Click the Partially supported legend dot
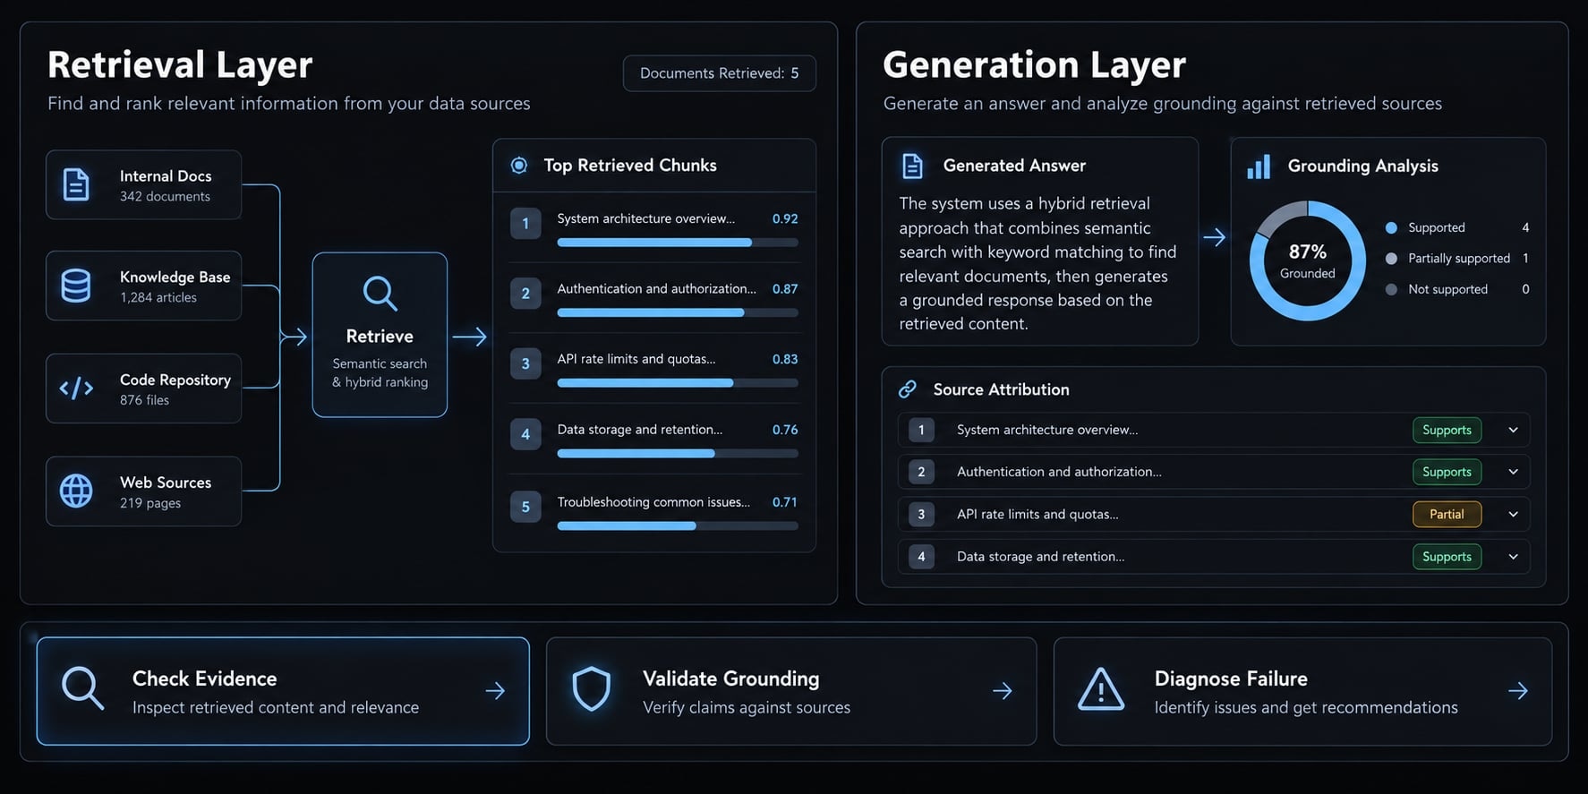Image resolution: width=1588 pixels, height=794 pixels. [1391, 259]
